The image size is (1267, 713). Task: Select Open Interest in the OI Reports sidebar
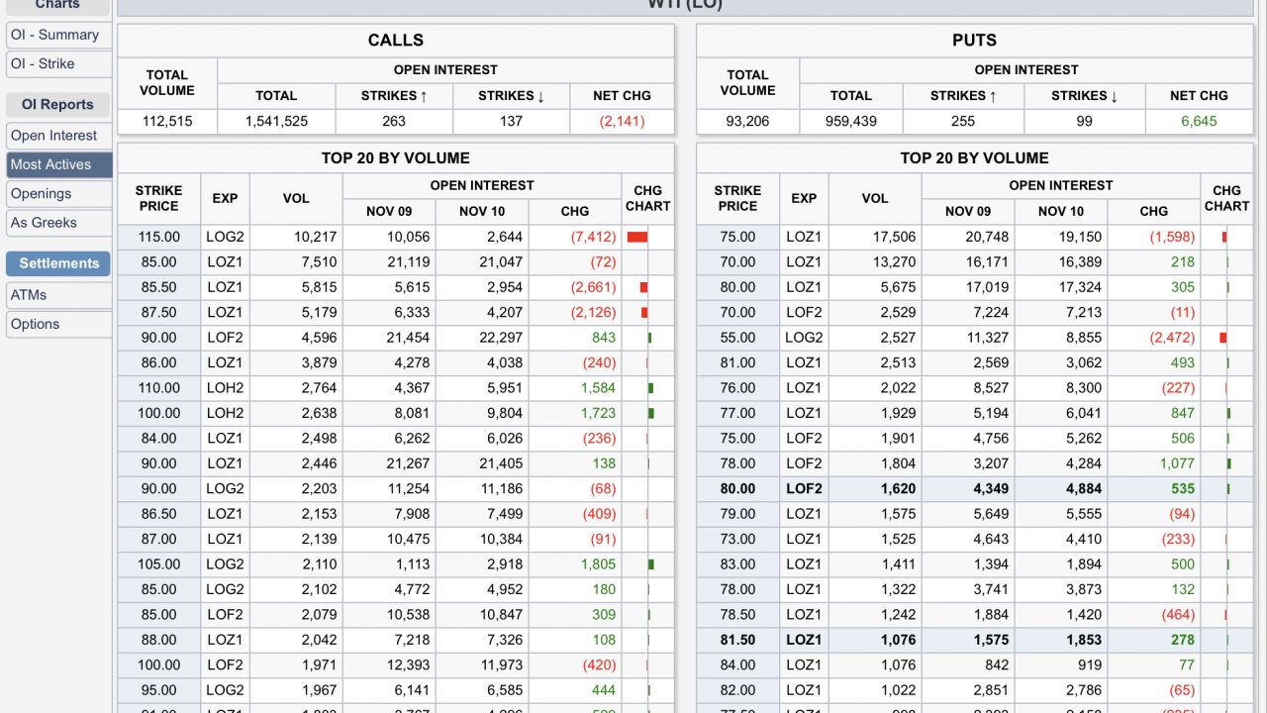coord(54,136)
